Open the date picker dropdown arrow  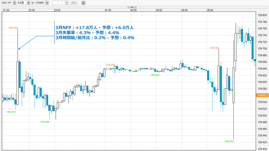coord(67,3)
